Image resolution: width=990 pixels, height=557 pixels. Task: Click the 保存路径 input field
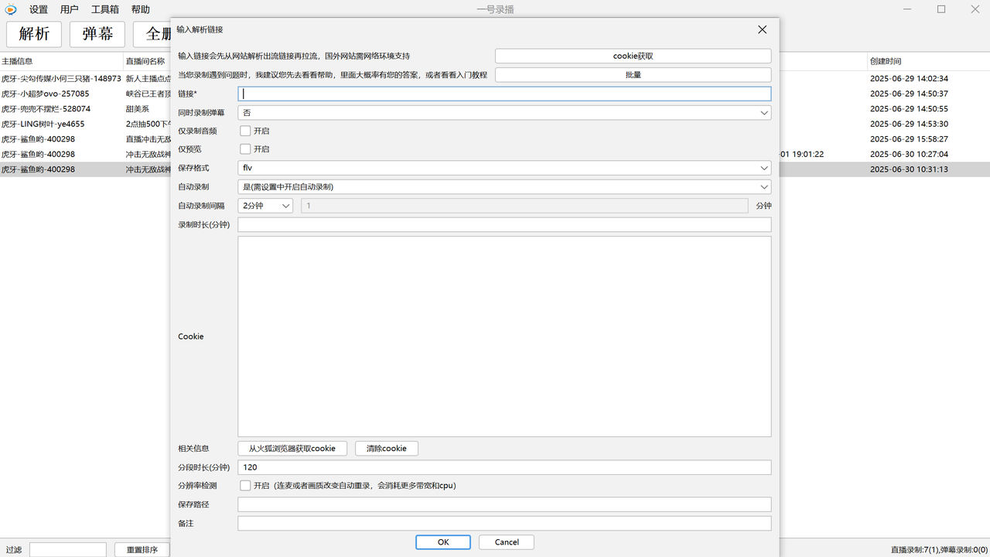click(504, 504)
